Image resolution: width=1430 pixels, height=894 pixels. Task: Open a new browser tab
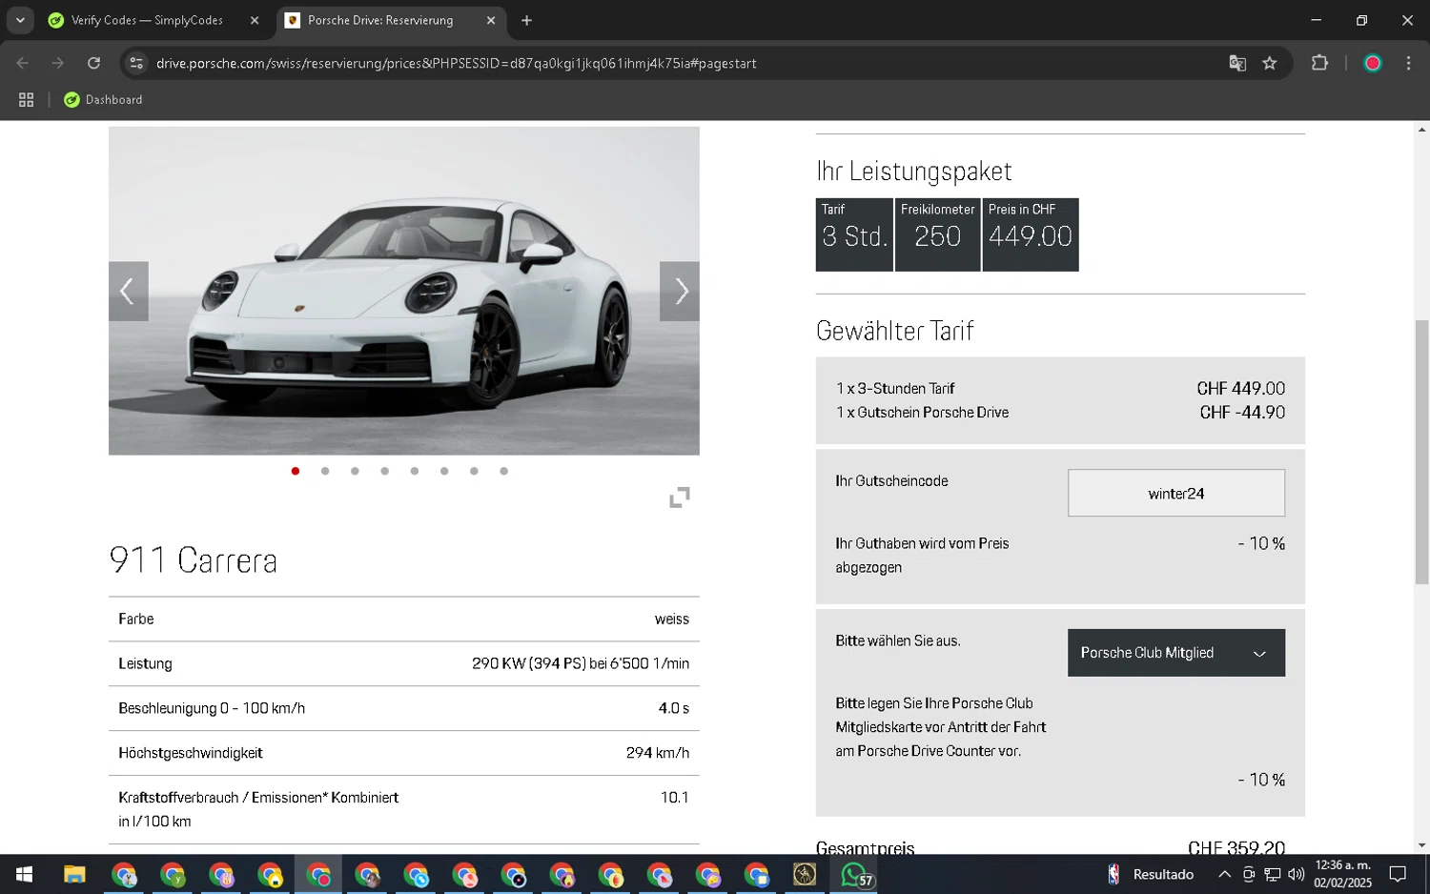coord(526,20)
